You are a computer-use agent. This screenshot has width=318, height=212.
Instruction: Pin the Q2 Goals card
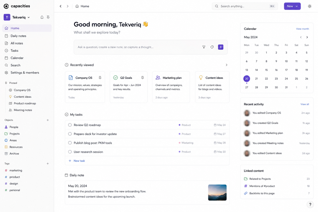tap(143, 78)
